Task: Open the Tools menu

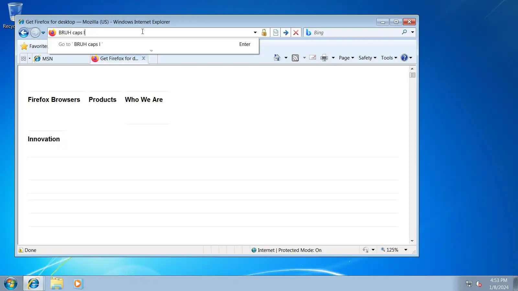Action: click(389, 58)
